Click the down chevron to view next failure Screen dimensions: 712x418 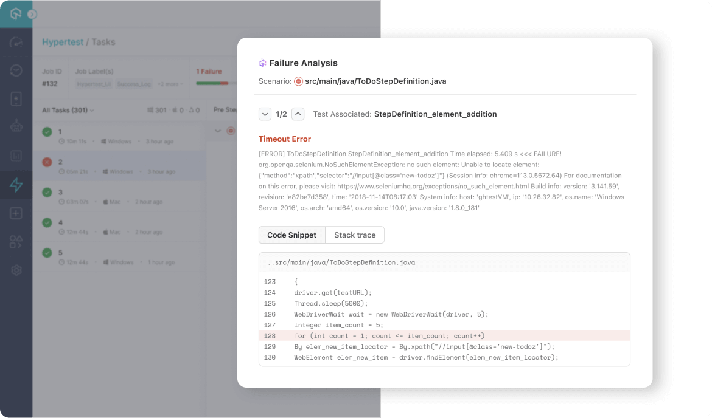pos(265,114)
